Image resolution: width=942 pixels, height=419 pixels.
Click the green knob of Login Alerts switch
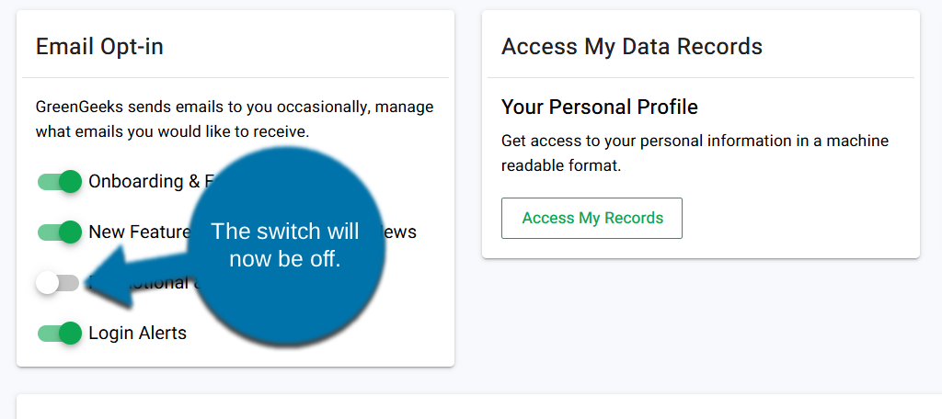[x=71, y=333]
